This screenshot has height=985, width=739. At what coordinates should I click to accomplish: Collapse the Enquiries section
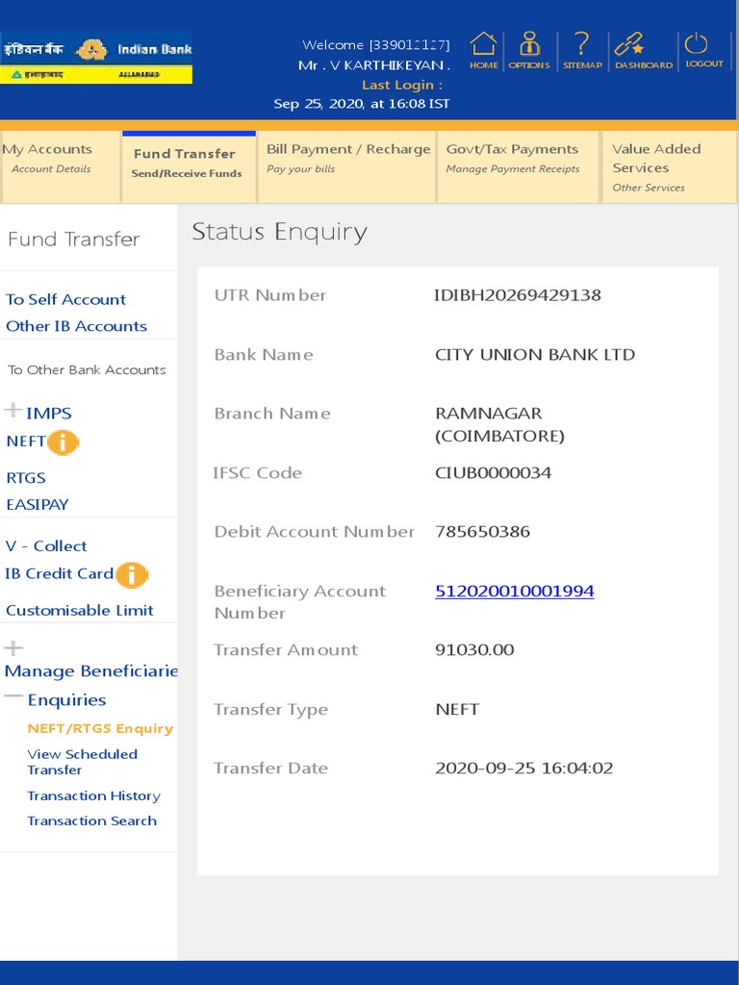coord(13,696)
